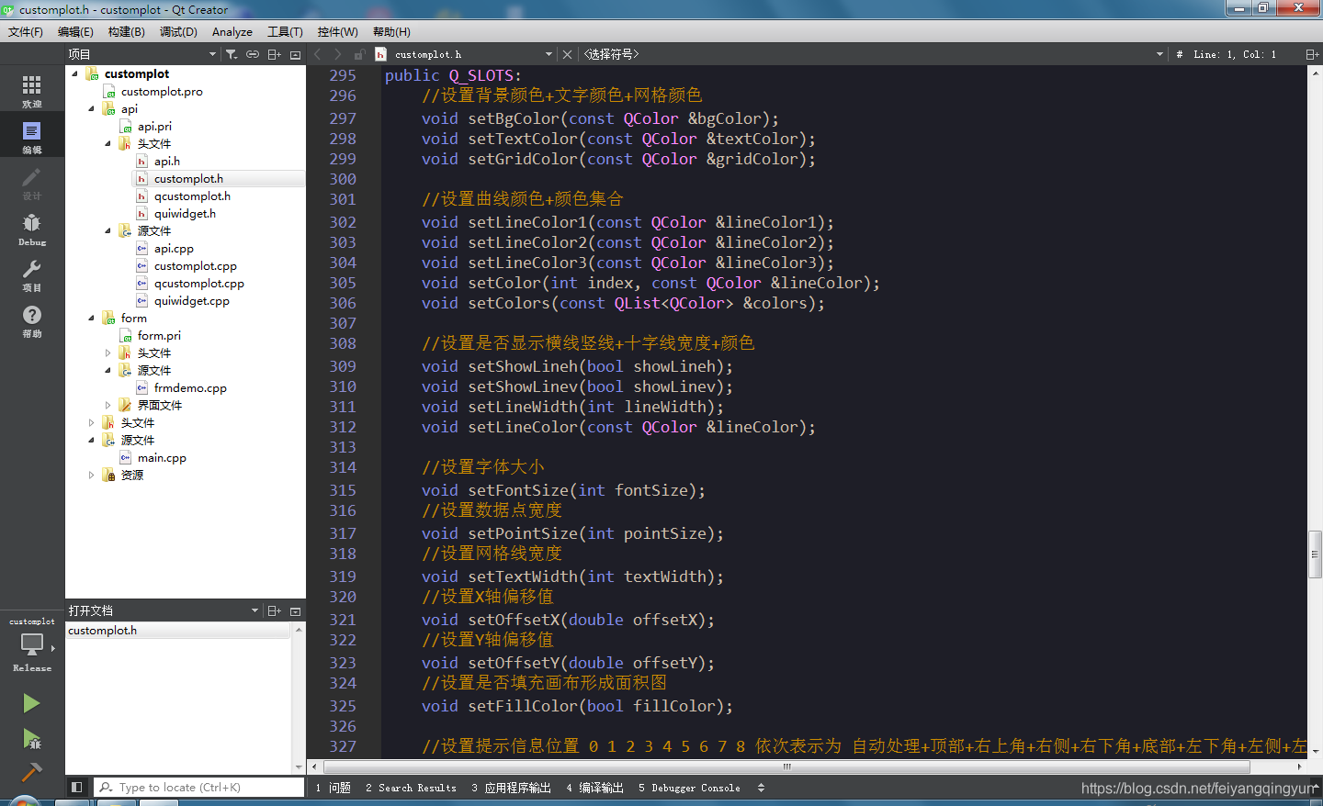The image size is (1323, 806).
Task: Collapse the api 头文件 headers node
Action: [108, 143]
